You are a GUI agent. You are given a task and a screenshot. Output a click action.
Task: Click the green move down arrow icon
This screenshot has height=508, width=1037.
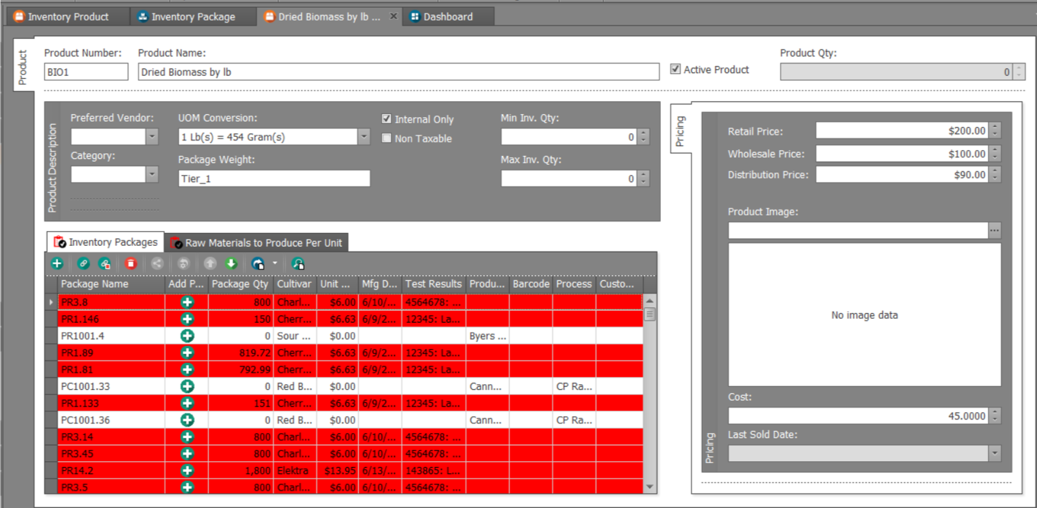pos(231,263)
